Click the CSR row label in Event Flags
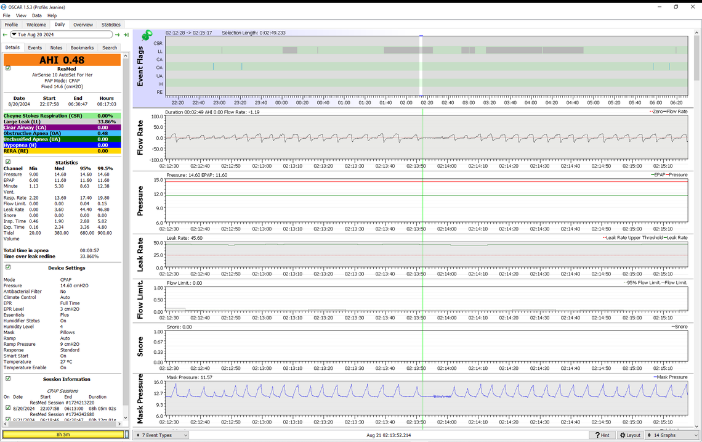Viewport: 702px width, 442px height. [158, 44]
